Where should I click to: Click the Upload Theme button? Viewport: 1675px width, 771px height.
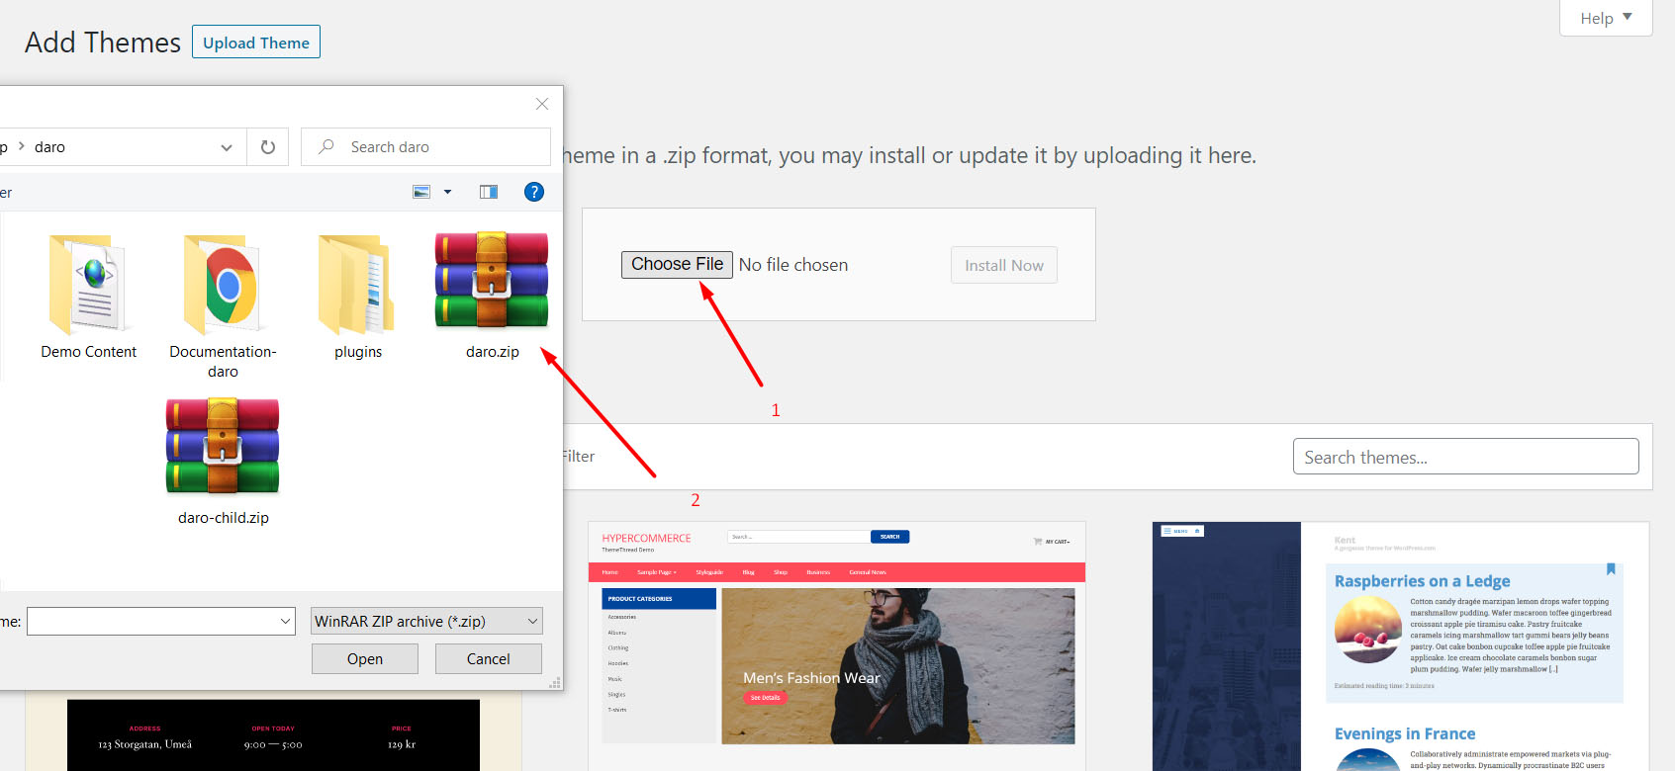click(x=256, y=43)
